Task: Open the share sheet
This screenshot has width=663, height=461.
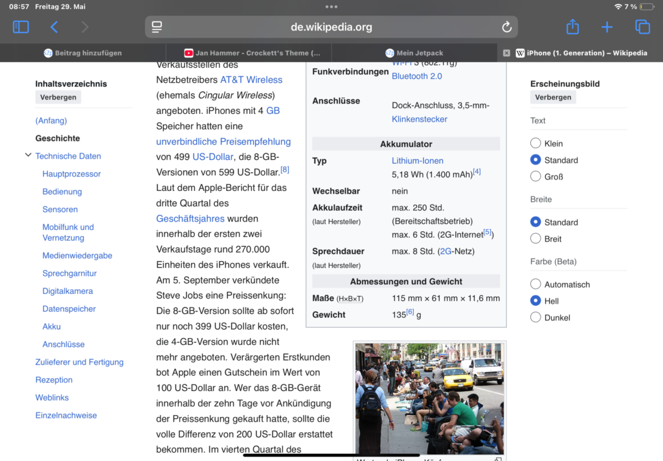Action: 572,26
